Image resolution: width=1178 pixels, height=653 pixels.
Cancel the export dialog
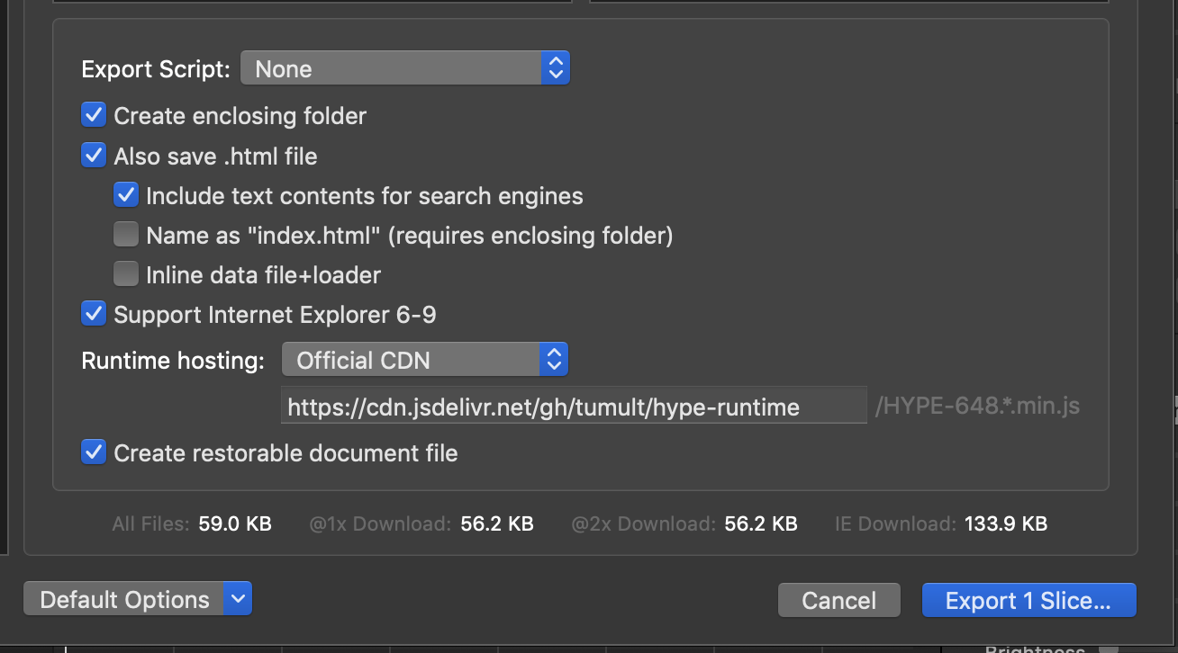838,601
